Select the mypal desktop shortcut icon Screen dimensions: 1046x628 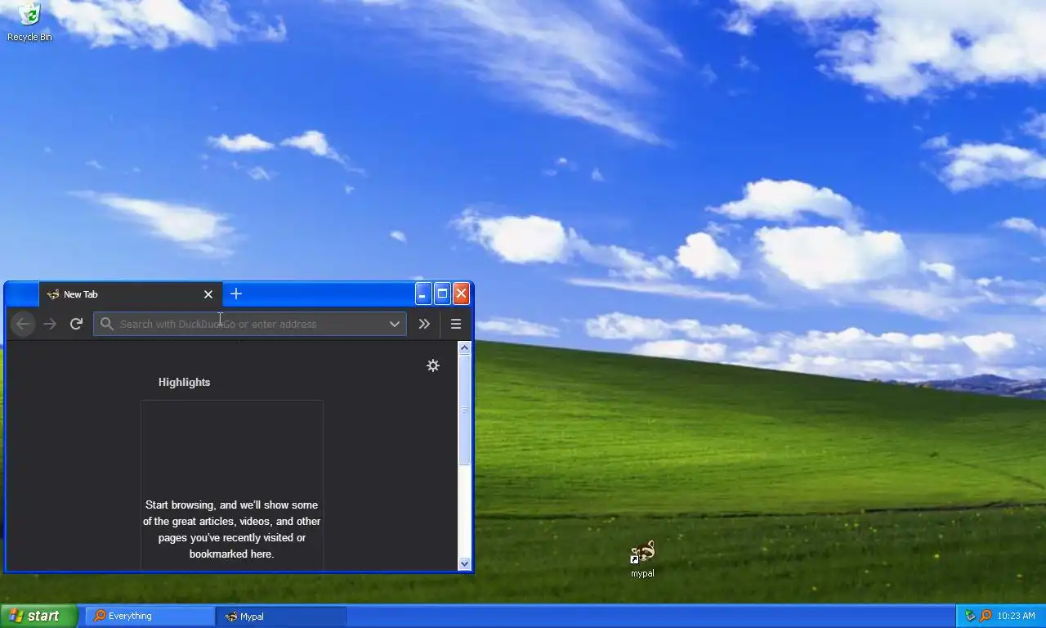pyautogui.click(x=642, y=558)
